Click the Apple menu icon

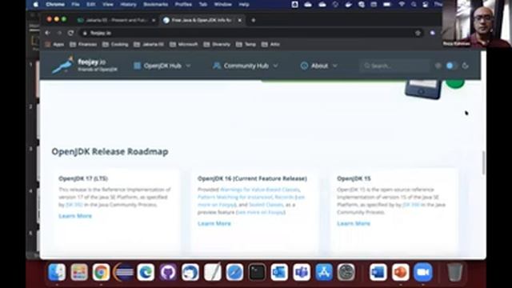pyautogui.click(x=36, y=5)
